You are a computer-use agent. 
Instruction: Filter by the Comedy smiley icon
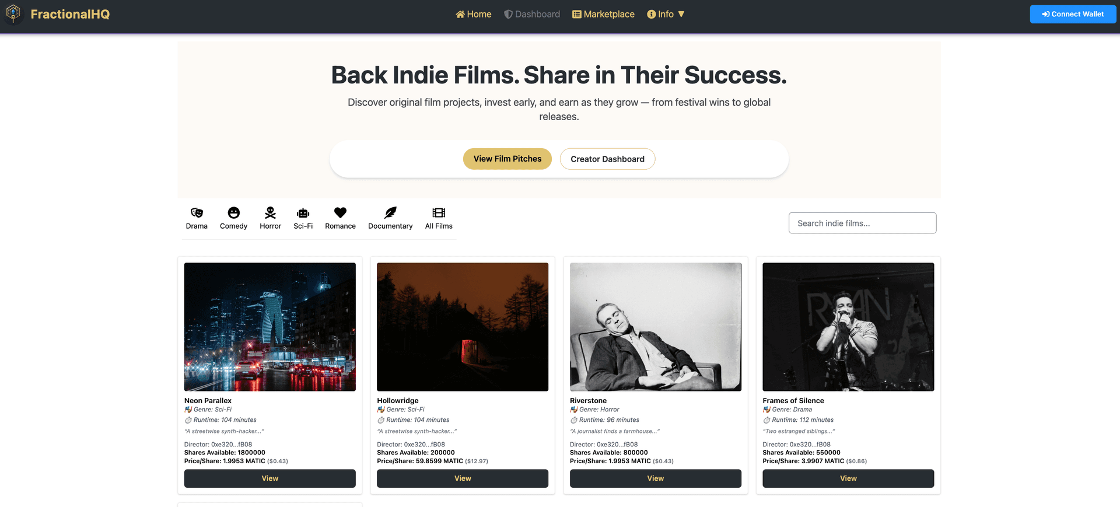[x=233, y=213]
